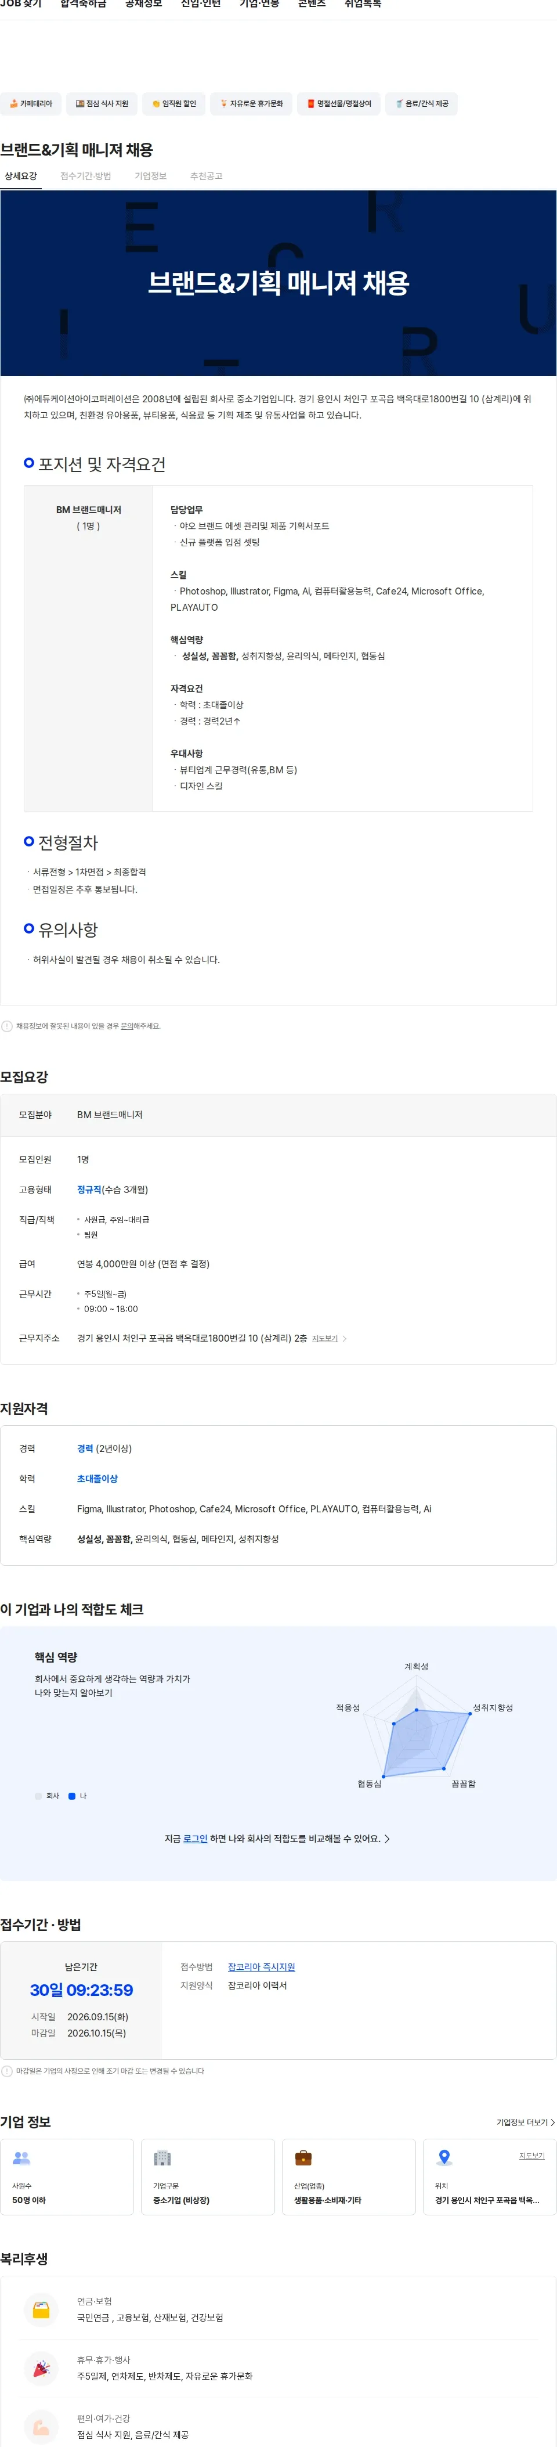557x2447 pixels.
Task: Click blue bullet icon beside 포지션 및 자격요건
Action: pos(28,463)
